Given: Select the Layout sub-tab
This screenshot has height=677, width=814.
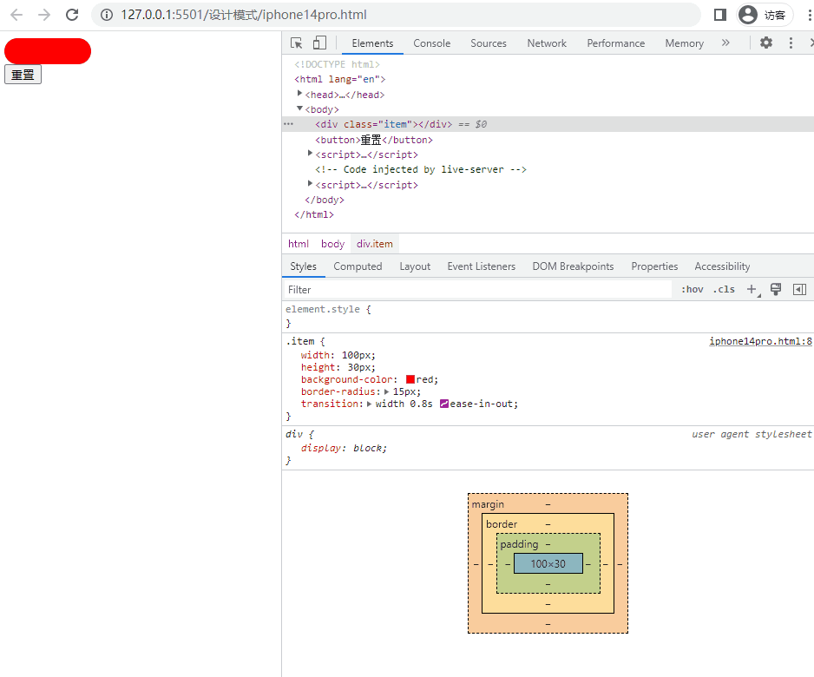Looking at the screenshot, I should 415,266.
